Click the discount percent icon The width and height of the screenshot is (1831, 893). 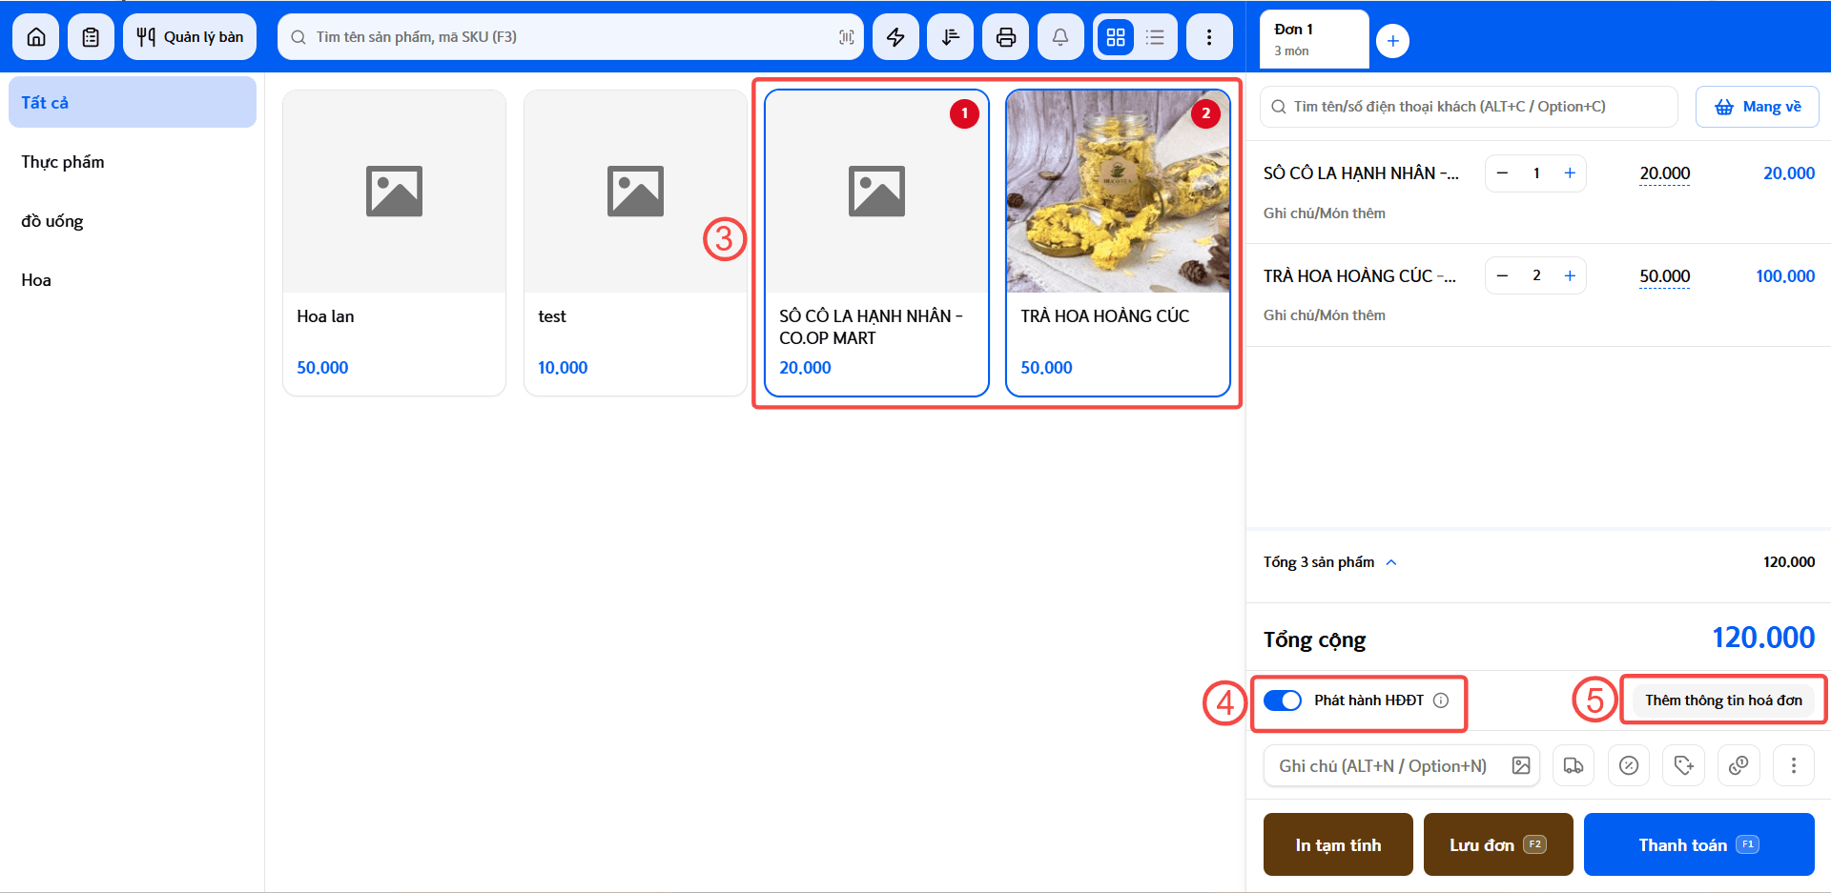point(1629,765)
